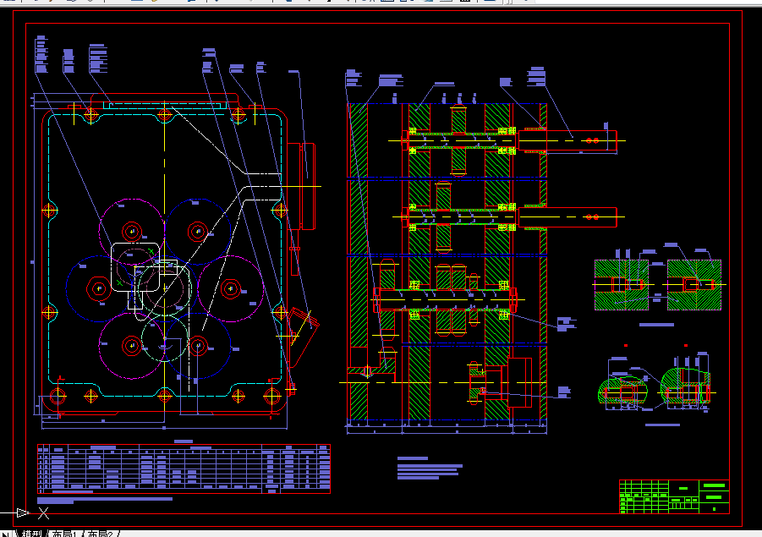This screenshot has width=762, height=537.
Task: Select the green title block table
Action: pyautogui.click(x=674, y=496)
